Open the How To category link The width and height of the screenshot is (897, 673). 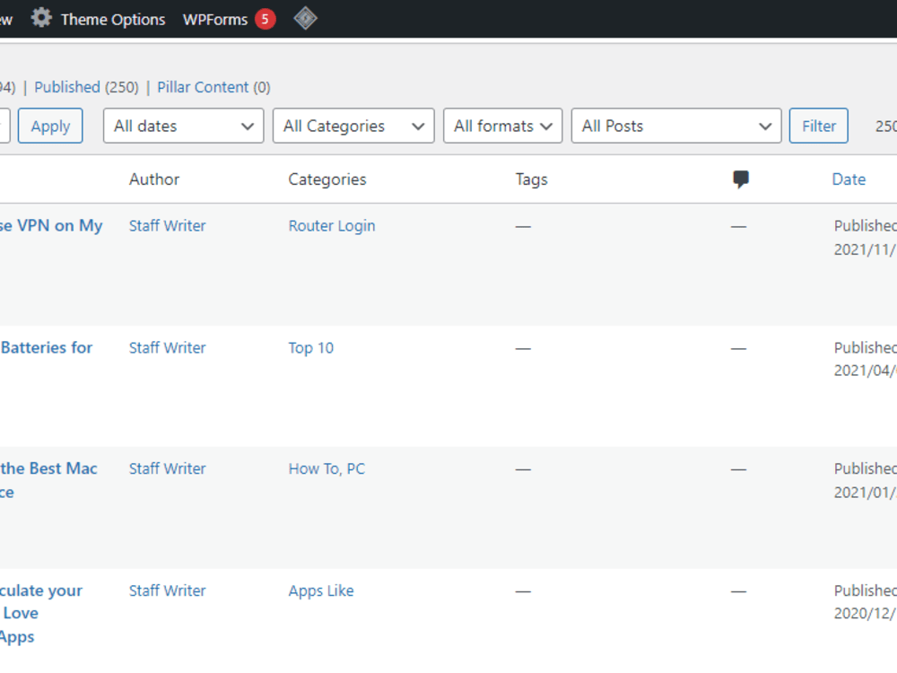point(313,468)
